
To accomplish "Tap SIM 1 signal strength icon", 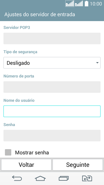I will point(70,4).
